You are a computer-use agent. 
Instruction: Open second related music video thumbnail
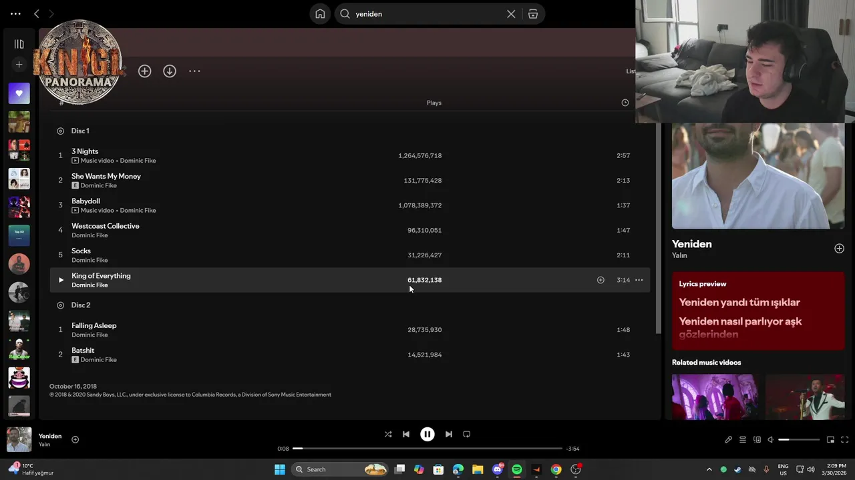click(805, 397)
